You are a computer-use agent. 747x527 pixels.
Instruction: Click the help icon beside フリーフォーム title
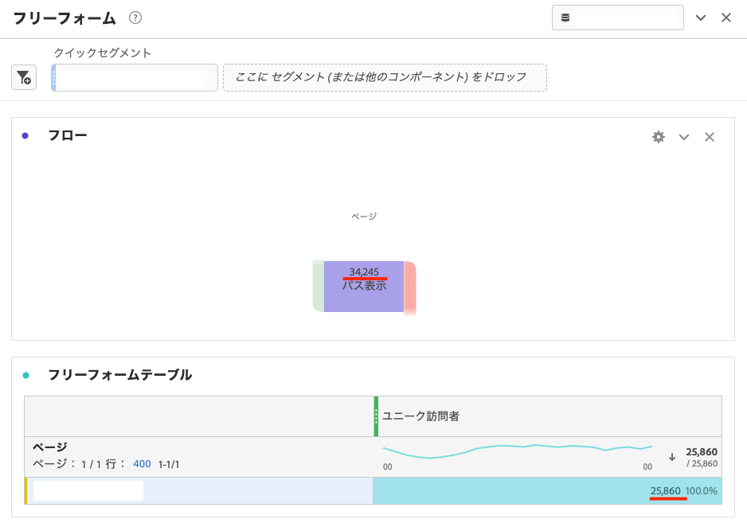[135, 18]
